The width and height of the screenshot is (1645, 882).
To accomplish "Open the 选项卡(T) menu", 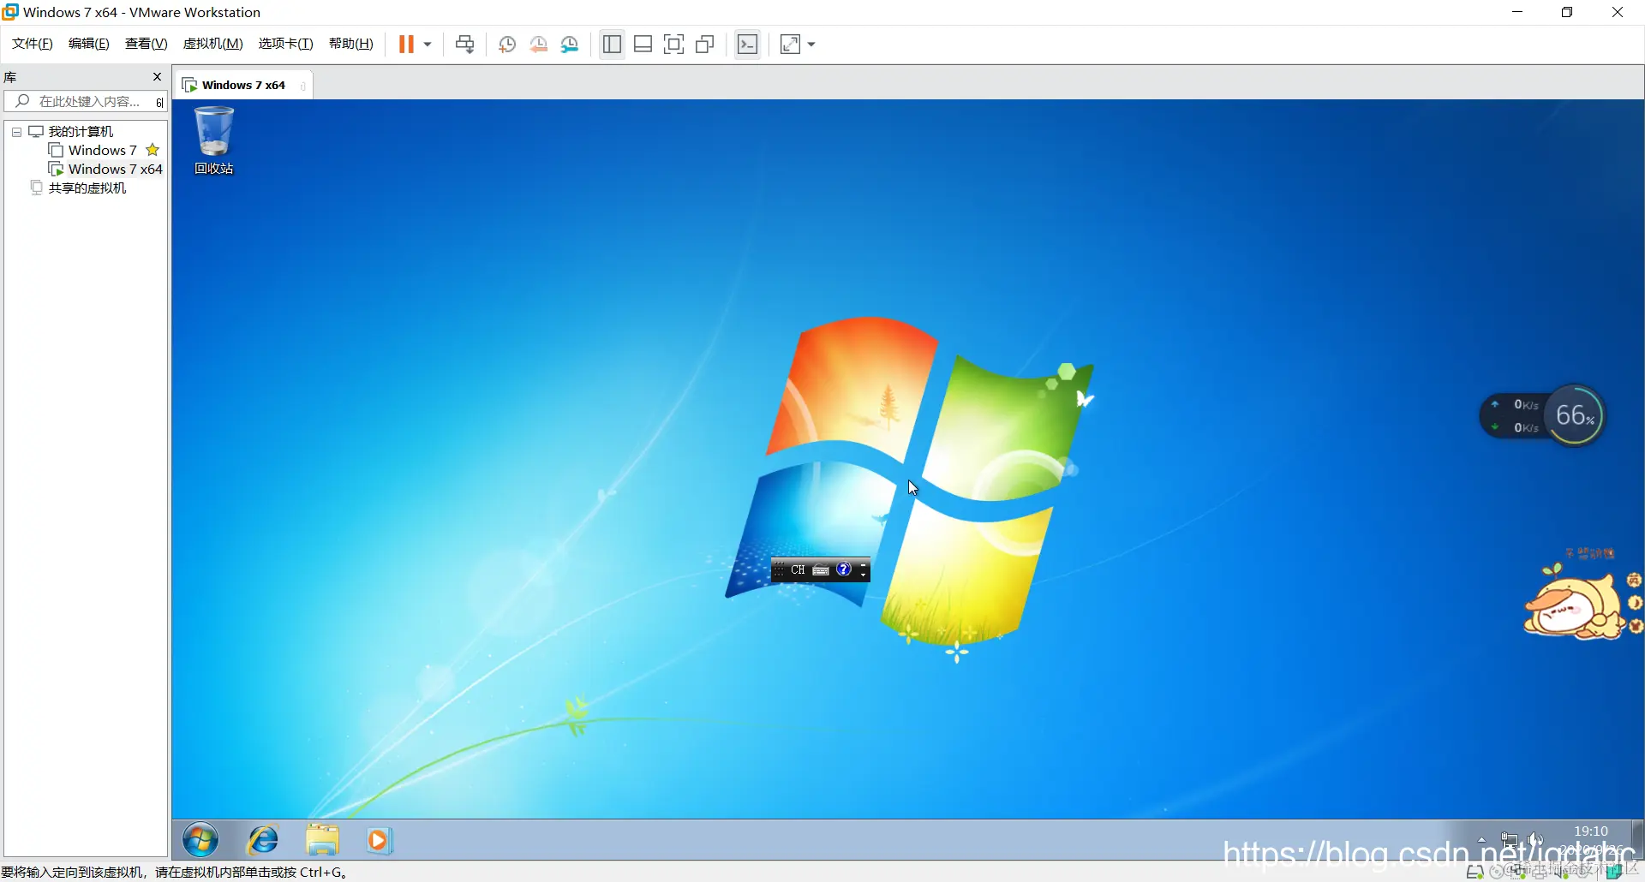I will [286, 44].
